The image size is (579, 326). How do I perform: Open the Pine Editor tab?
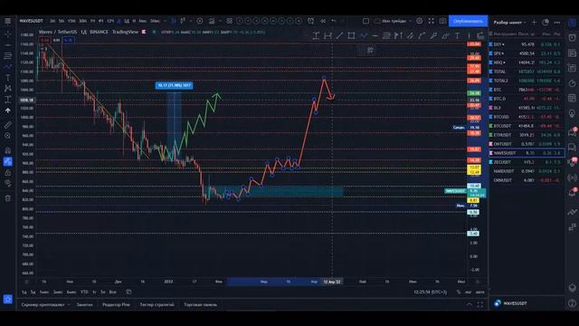pyautogui.click(x=116, y=305)
